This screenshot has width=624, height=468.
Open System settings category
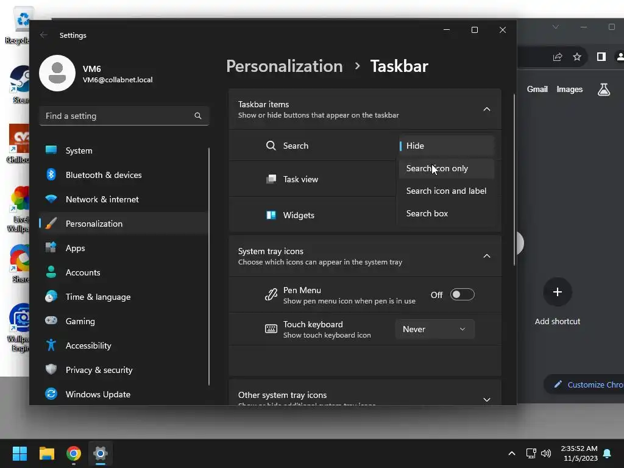[123, 151]
